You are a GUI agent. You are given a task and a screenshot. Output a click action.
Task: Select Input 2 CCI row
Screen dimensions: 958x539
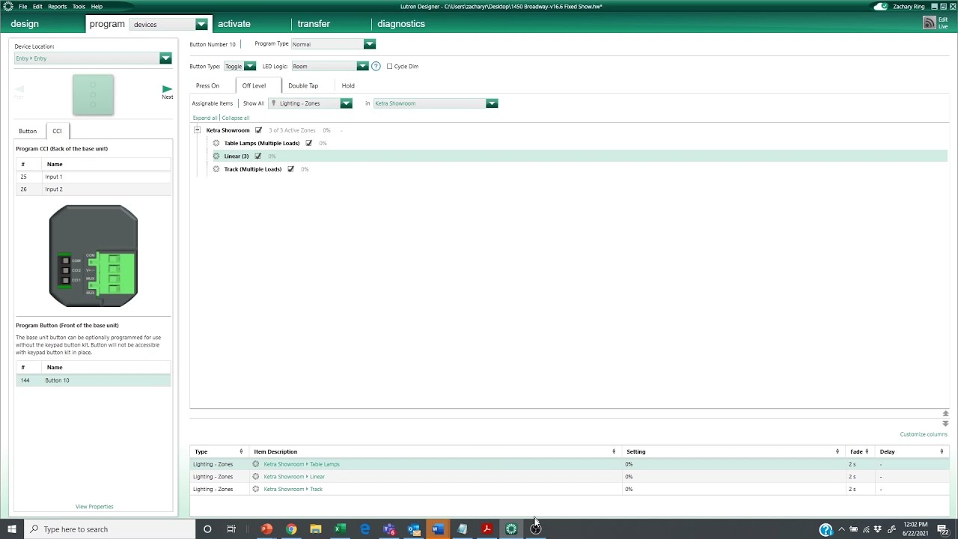click(93, 189)
